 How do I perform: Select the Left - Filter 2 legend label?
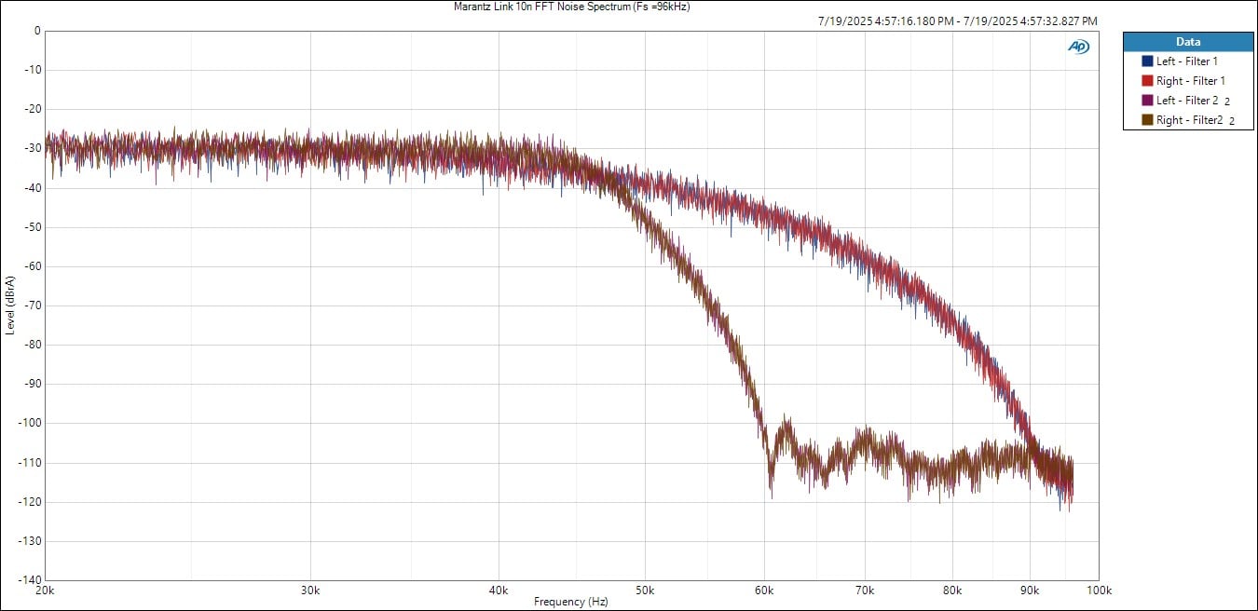[1187, 101]
